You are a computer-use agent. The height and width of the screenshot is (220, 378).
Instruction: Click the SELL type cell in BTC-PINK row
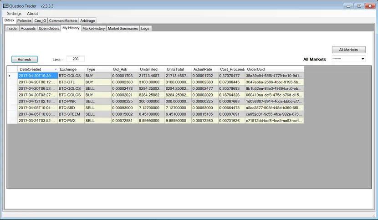(x=98, y=102)
